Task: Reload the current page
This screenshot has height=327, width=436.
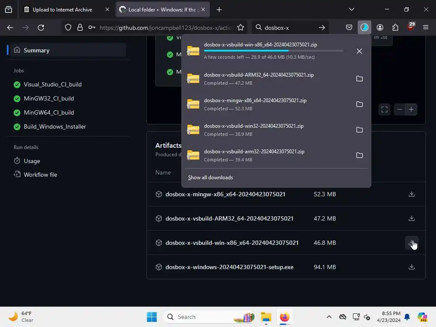Action: (x=41, y=28)
